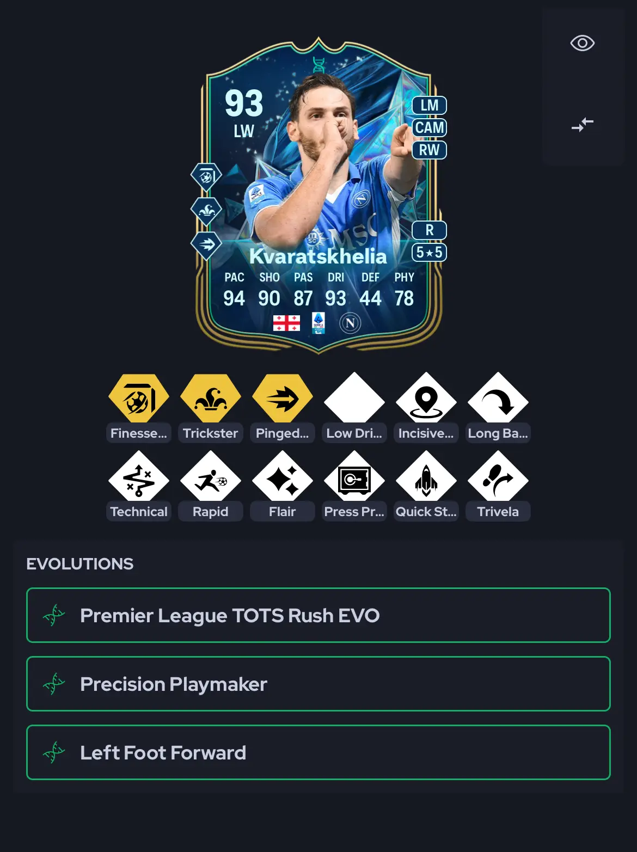Select the Technical playstyle icon

(139, 478)
